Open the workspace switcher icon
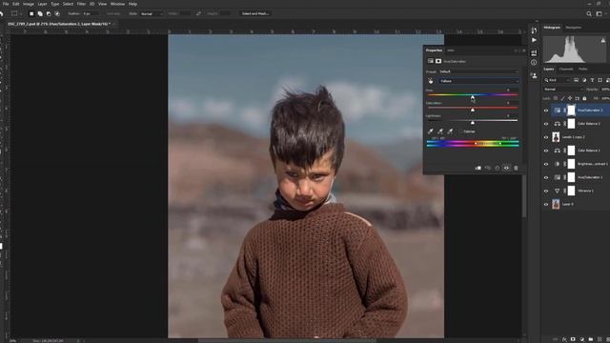 pyautogui.click(x=600, y=14)
